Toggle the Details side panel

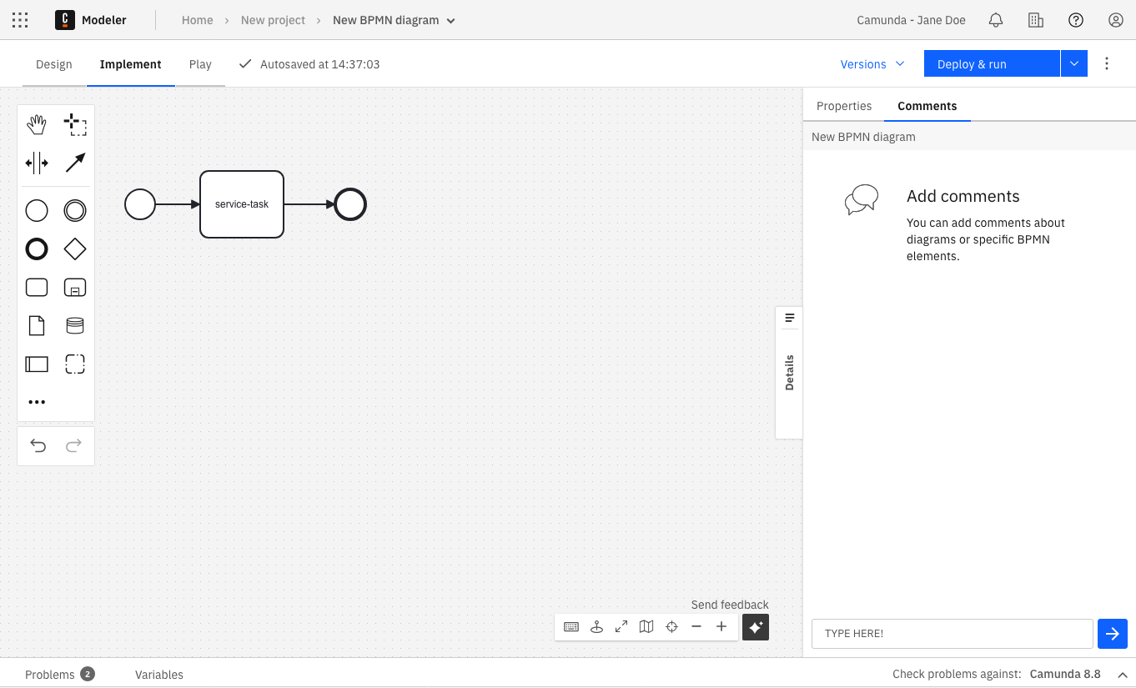pyautogui.click(x=789, y=372)
